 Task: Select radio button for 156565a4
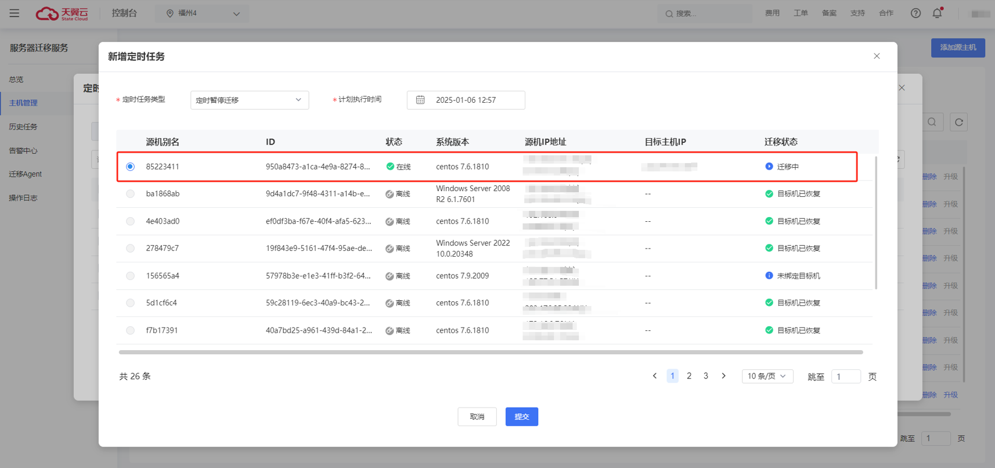click(x=130, y=276)
